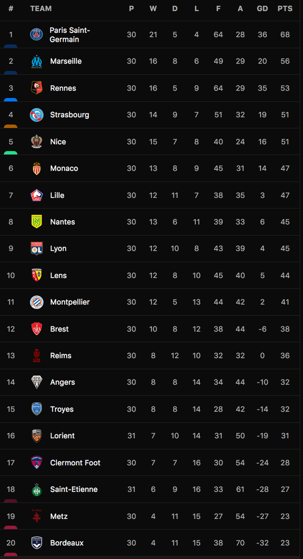This screenshot has width=303, height=559.
Task: Click the Lens team crest
Action: 37,275
